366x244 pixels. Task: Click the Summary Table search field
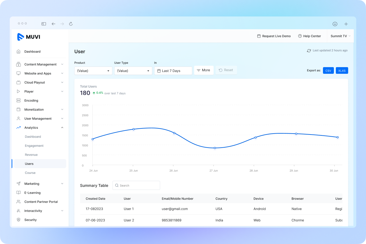(x=136, y=185)
